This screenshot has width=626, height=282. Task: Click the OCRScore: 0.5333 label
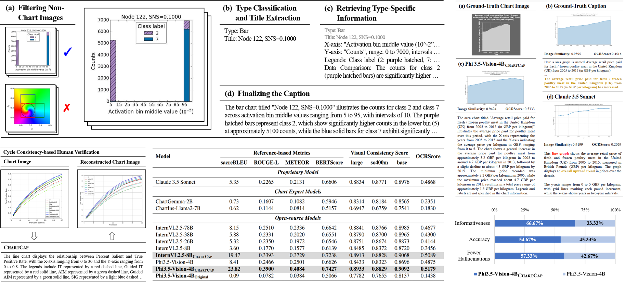coord(520,109)
